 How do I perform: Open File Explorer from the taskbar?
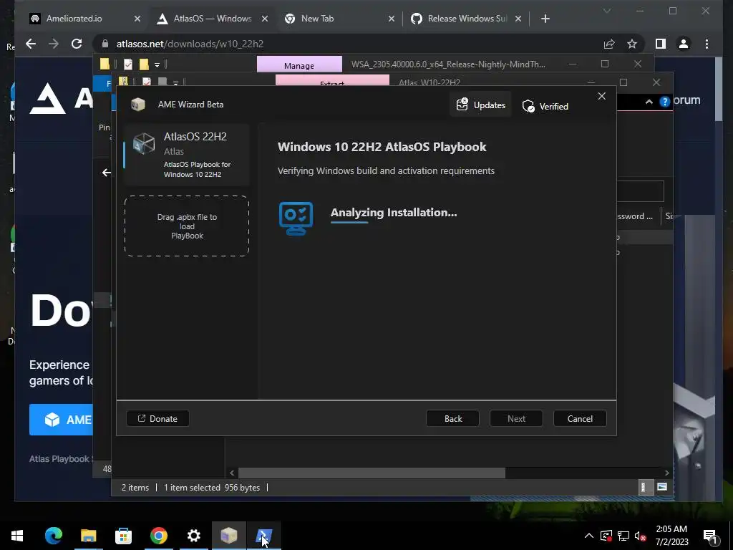(x=88, y=536)
